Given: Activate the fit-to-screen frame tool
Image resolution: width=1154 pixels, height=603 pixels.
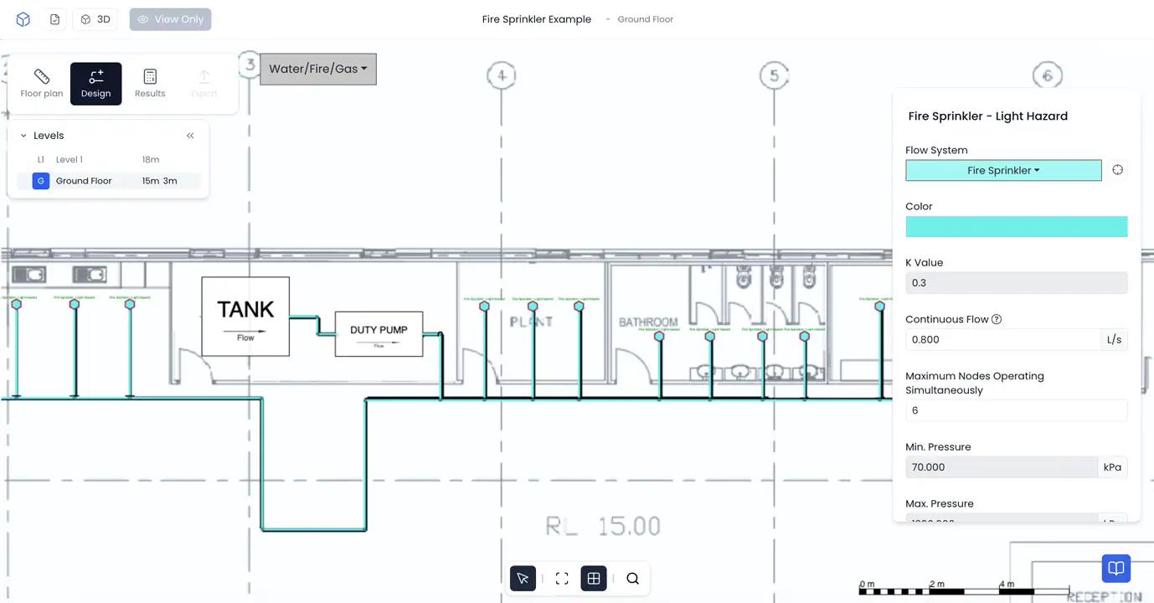Looking at the screenshot, I should tap(562, 579).
